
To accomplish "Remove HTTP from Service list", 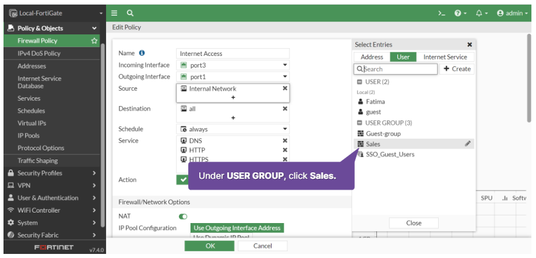I will 285,150.
